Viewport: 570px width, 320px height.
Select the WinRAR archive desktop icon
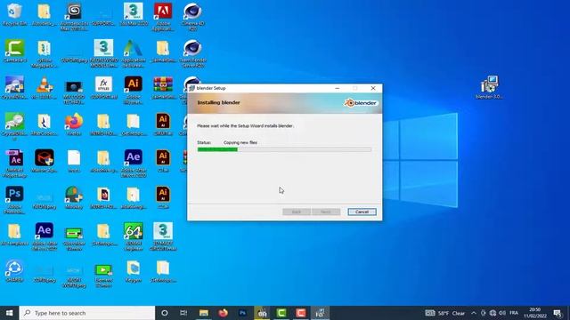[x=163, y=88]
